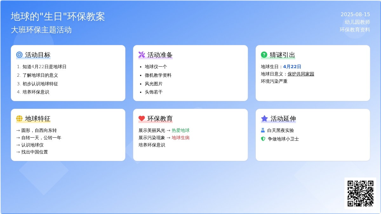Click the 活动准备 card heading
Image resolution: width=381 pixels, height=214 pixels.
coord(160,55)
